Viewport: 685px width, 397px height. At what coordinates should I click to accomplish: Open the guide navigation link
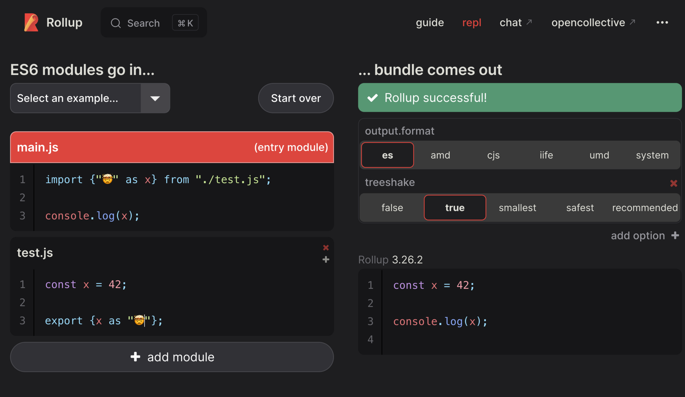(x=430, y=22)
